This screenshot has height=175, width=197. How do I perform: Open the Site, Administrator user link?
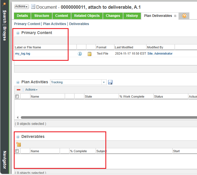pyautogui.click(x=160, y=53)
